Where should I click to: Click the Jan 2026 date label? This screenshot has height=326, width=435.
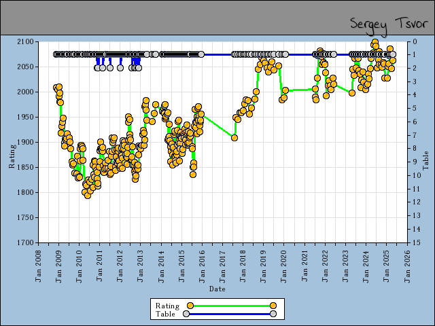pos(407,266)
